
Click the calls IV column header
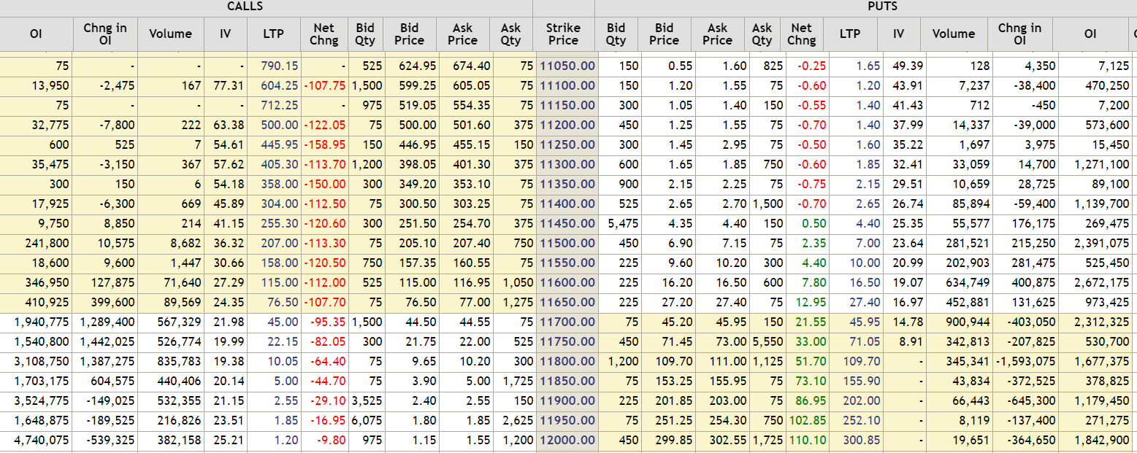[225, 34]
